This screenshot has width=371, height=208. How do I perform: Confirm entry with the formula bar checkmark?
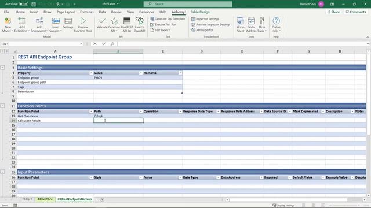click(104, 44)
